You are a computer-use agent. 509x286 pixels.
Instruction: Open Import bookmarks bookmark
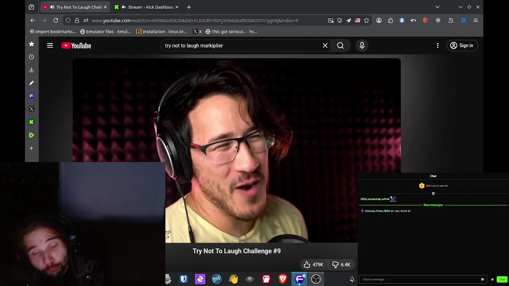pyautogui.click(x=52, y=31)
